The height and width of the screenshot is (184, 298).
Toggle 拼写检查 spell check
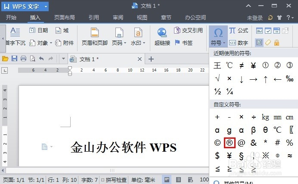114,180
